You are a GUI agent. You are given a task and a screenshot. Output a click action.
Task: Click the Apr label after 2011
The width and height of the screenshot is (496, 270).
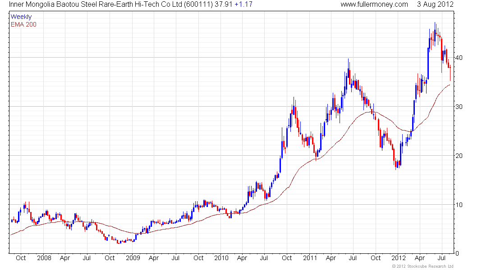(331, 258)
